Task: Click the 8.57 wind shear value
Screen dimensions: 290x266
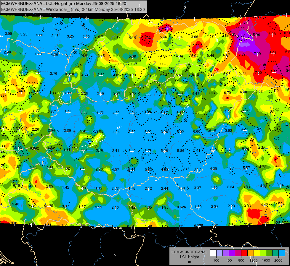Action: point(241,35)
